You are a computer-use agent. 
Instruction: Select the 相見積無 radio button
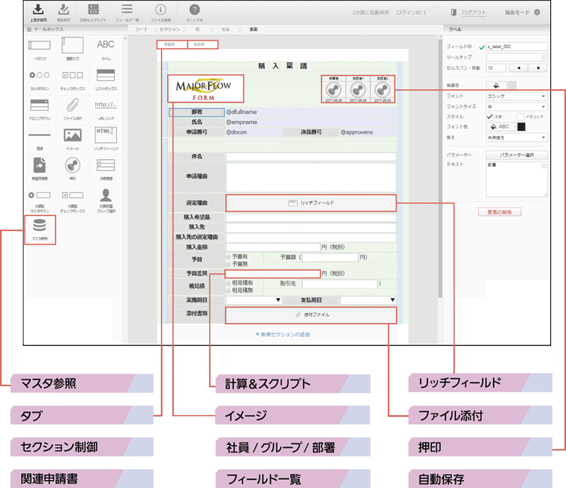pos(229,290)
